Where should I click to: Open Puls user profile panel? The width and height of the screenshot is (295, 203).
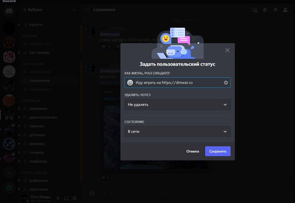pos(37,198)
